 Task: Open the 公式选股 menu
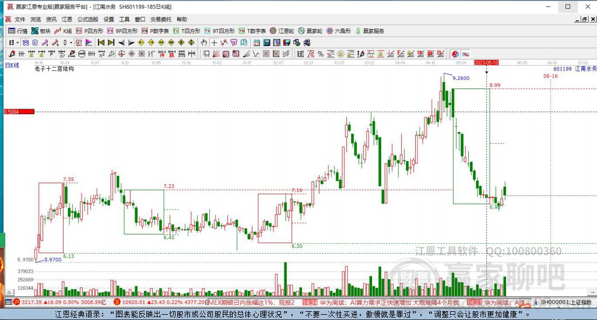(87, 19)
